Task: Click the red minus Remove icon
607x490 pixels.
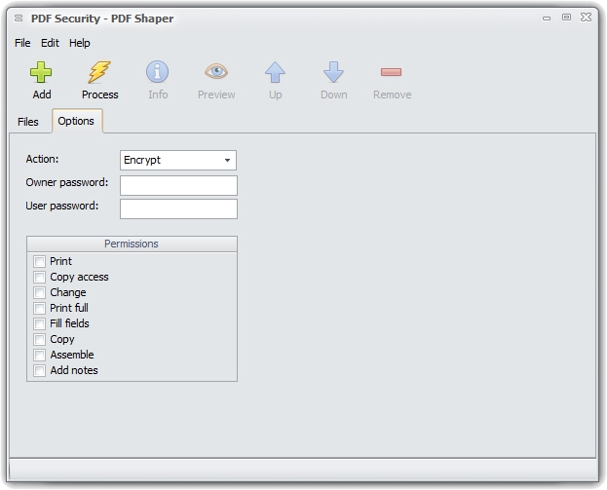Action: point(391,72)
